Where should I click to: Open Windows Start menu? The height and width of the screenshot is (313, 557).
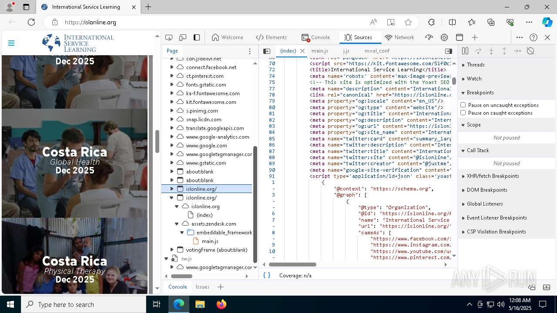pos(10,304)
